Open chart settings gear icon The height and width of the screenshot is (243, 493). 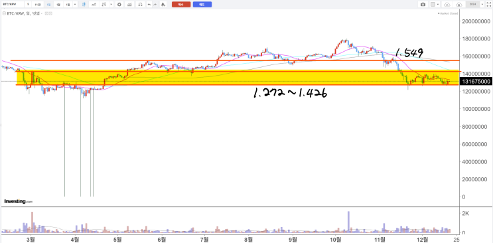(119, 5)
